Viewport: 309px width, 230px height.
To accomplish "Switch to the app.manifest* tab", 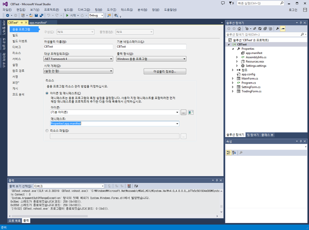I will point(38,23).
